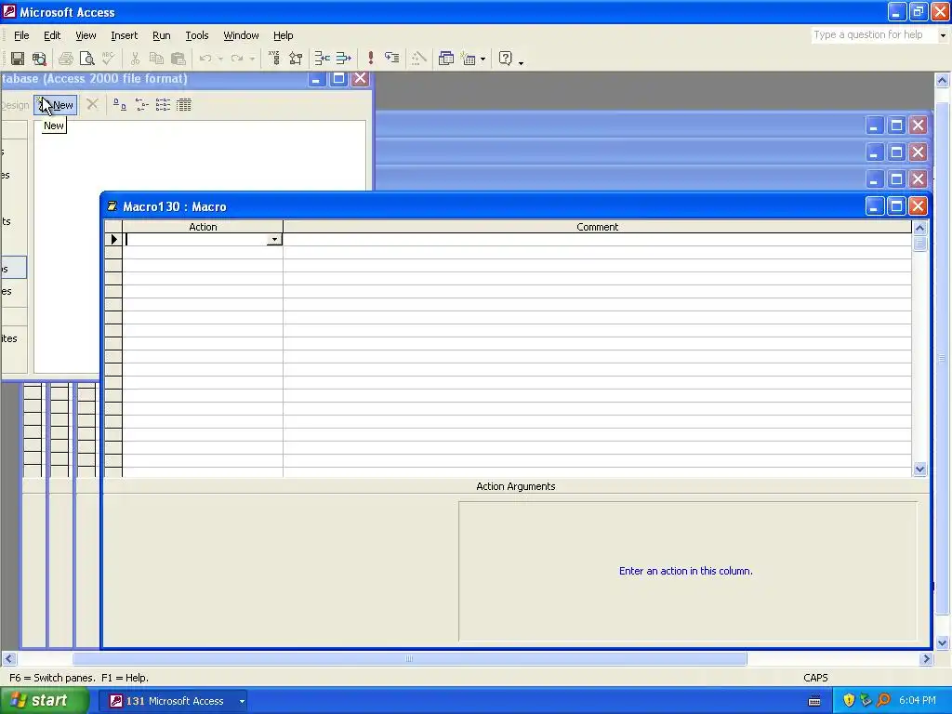Click the Spelling check icon
Image resolution: width=952 pixels, height=714 pixels.
(108, 59)
